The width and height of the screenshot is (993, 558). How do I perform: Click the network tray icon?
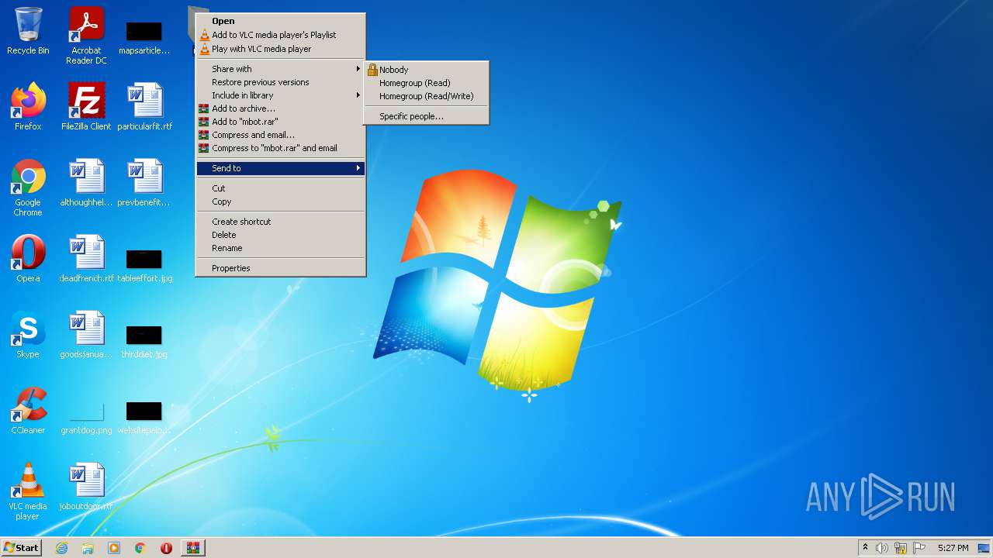(x=901, y=548)
